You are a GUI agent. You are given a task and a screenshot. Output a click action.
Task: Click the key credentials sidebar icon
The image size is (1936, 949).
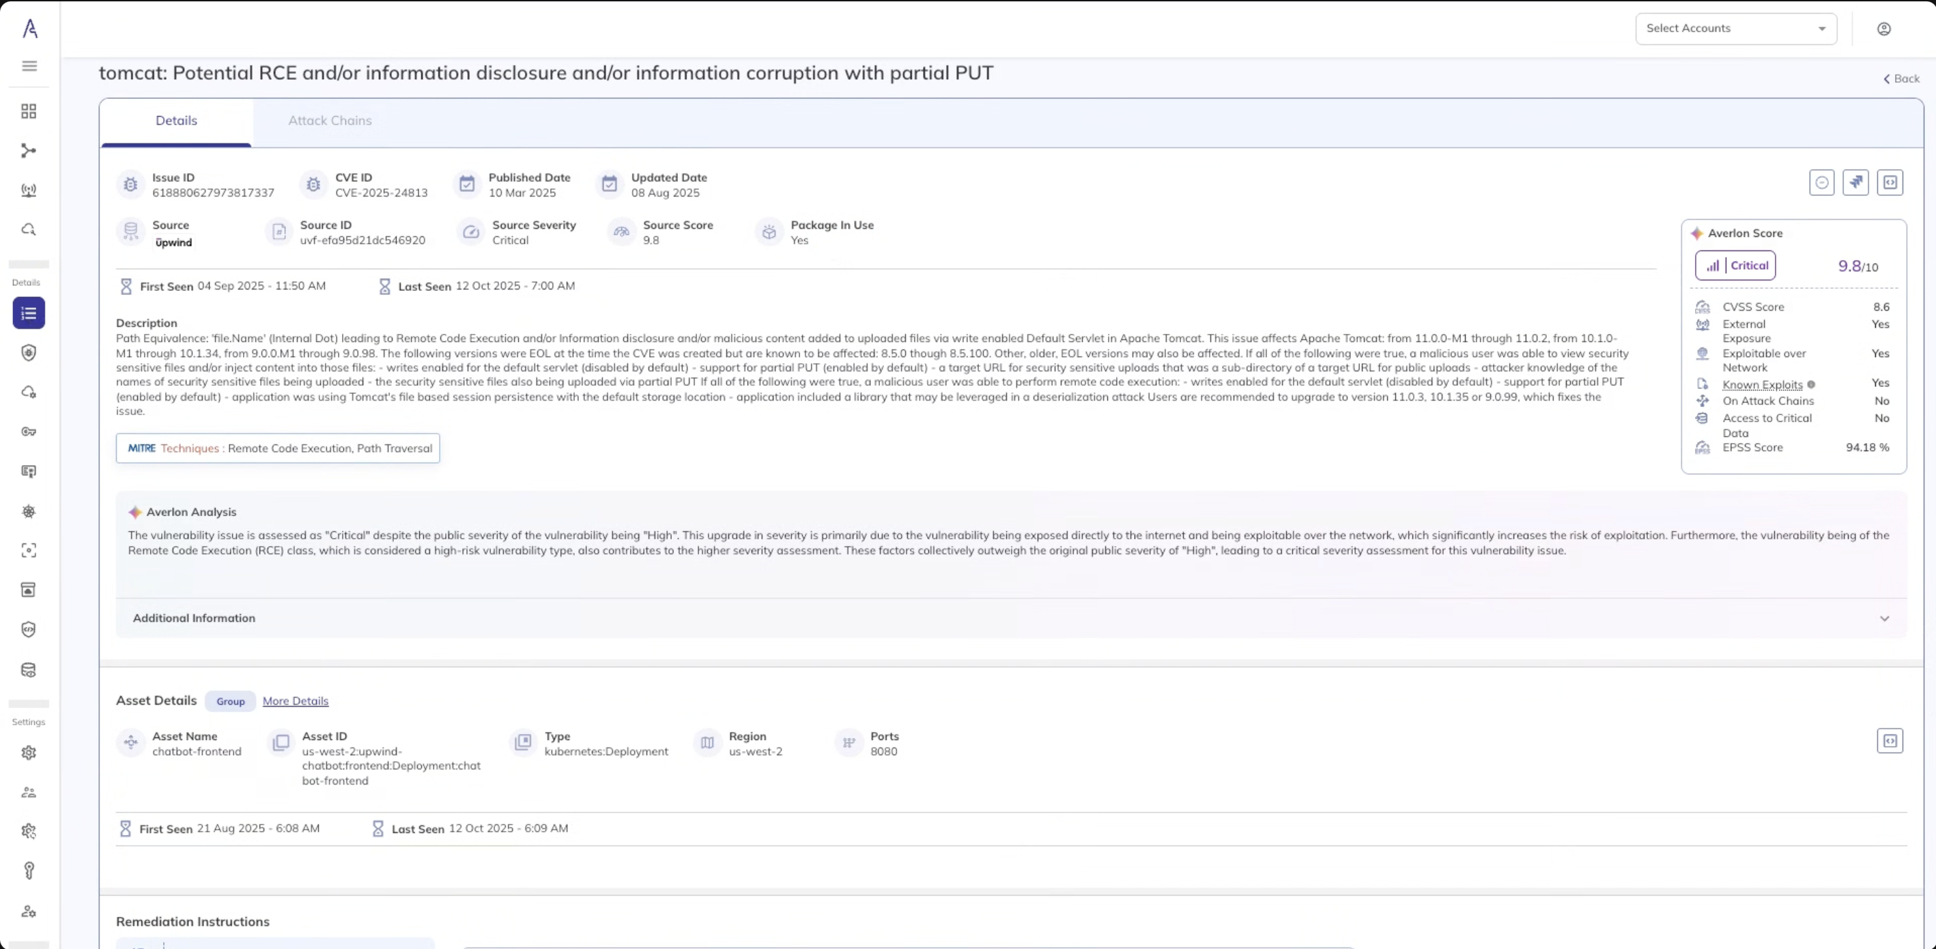pyautogui.click(x=29, y=432)
